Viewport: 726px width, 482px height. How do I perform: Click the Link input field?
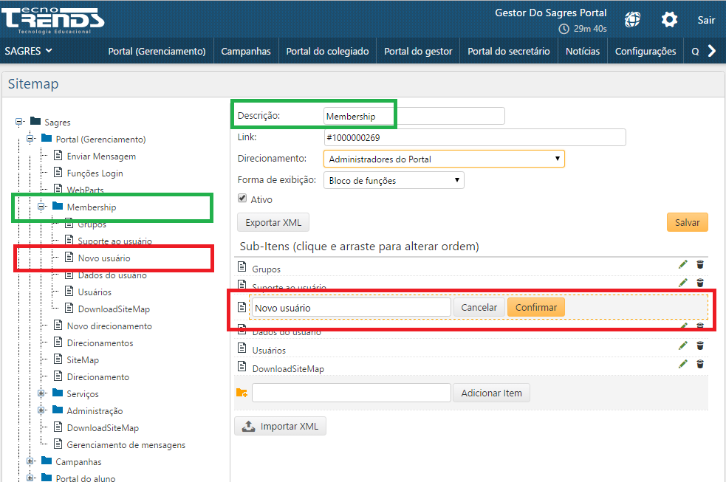[x=474, y=137]
